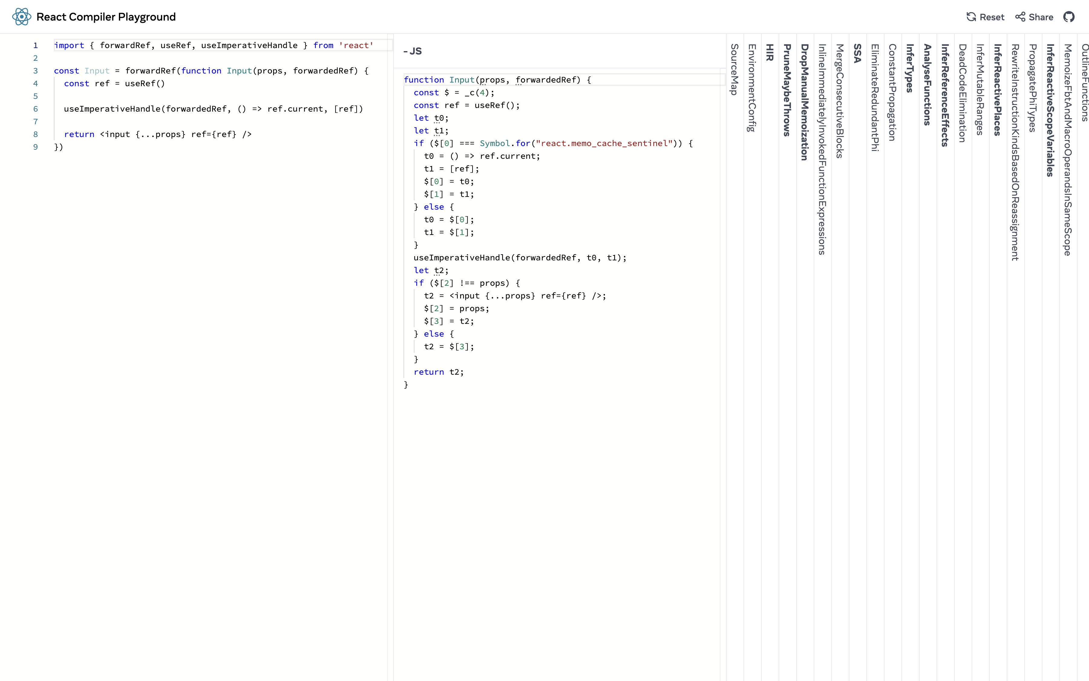This screenshot has height=681, width=1089.
Task: Expand the InferTypes tab
Action: coord(910,68)
